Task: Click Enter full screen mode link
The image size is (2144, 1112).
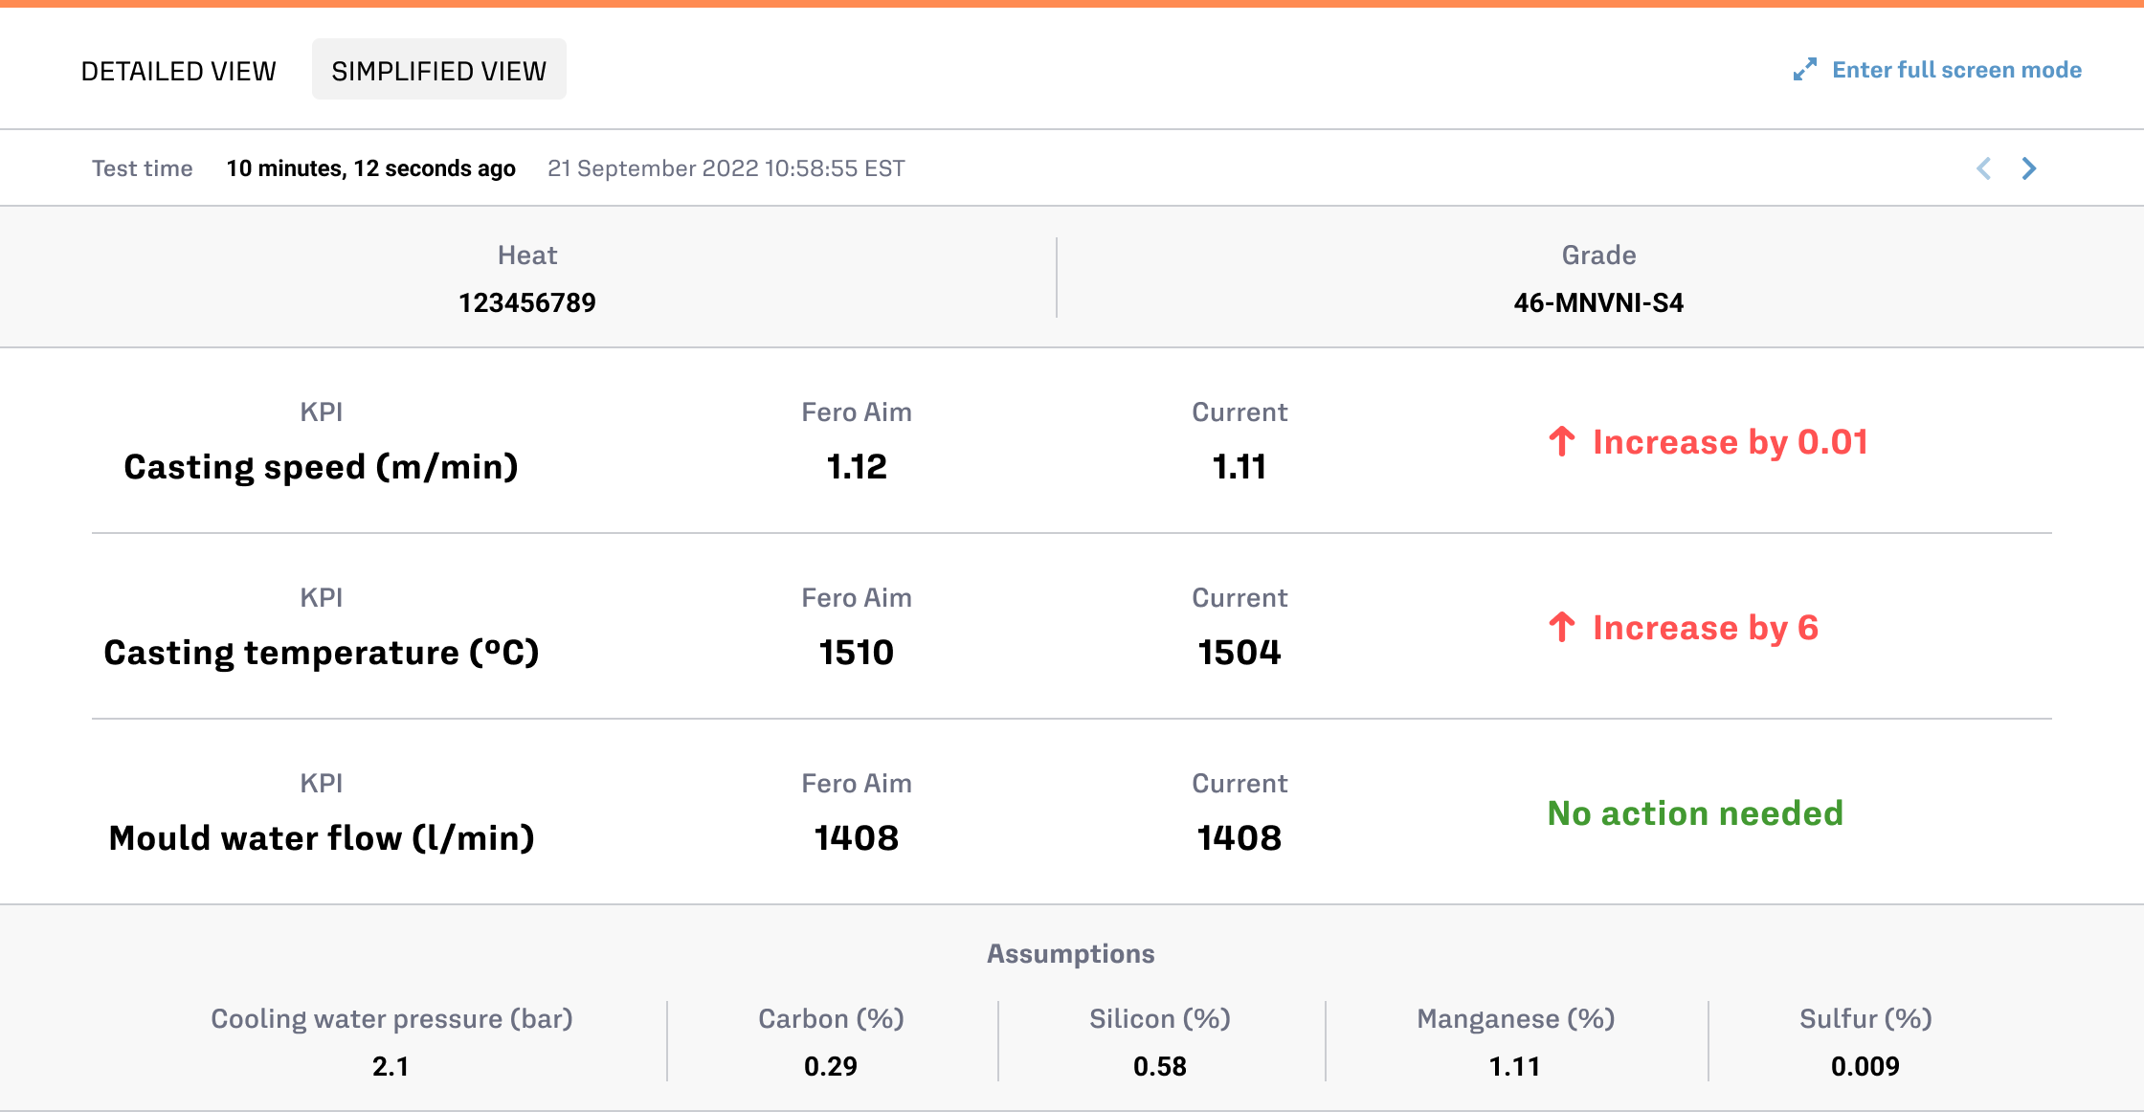Action: (x=1956, y=70)
